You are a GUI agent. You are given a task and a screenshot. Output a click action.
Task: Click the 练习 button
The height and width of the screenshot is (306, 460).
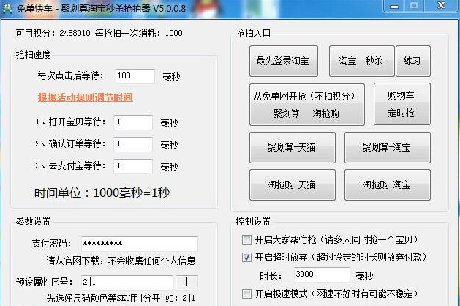[x=413, y=61]
